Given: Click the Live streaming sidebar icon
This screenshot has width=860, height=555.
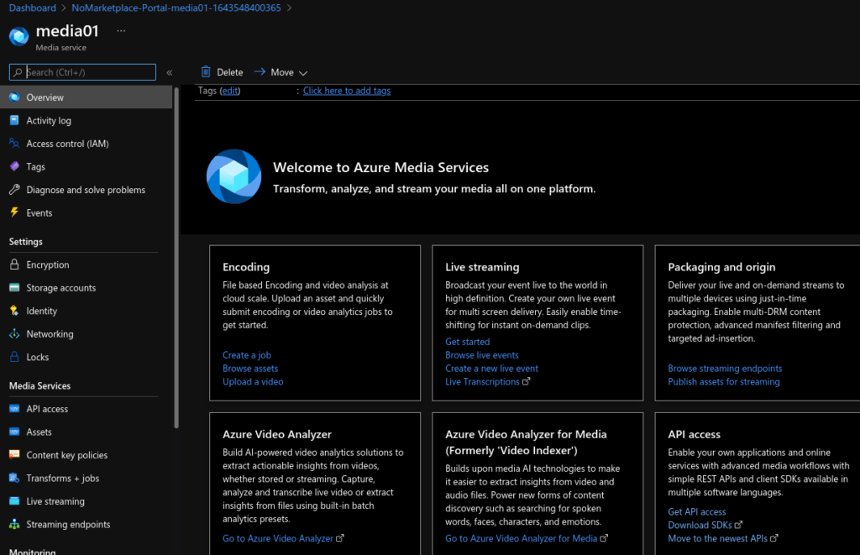Looking at the screenshot, I should coord(14,500).
